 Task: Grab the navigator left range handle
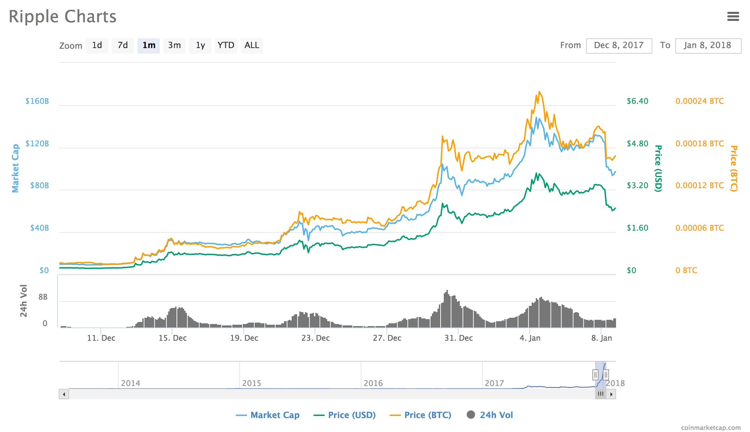pyautogui.click(x=595, y=375)
